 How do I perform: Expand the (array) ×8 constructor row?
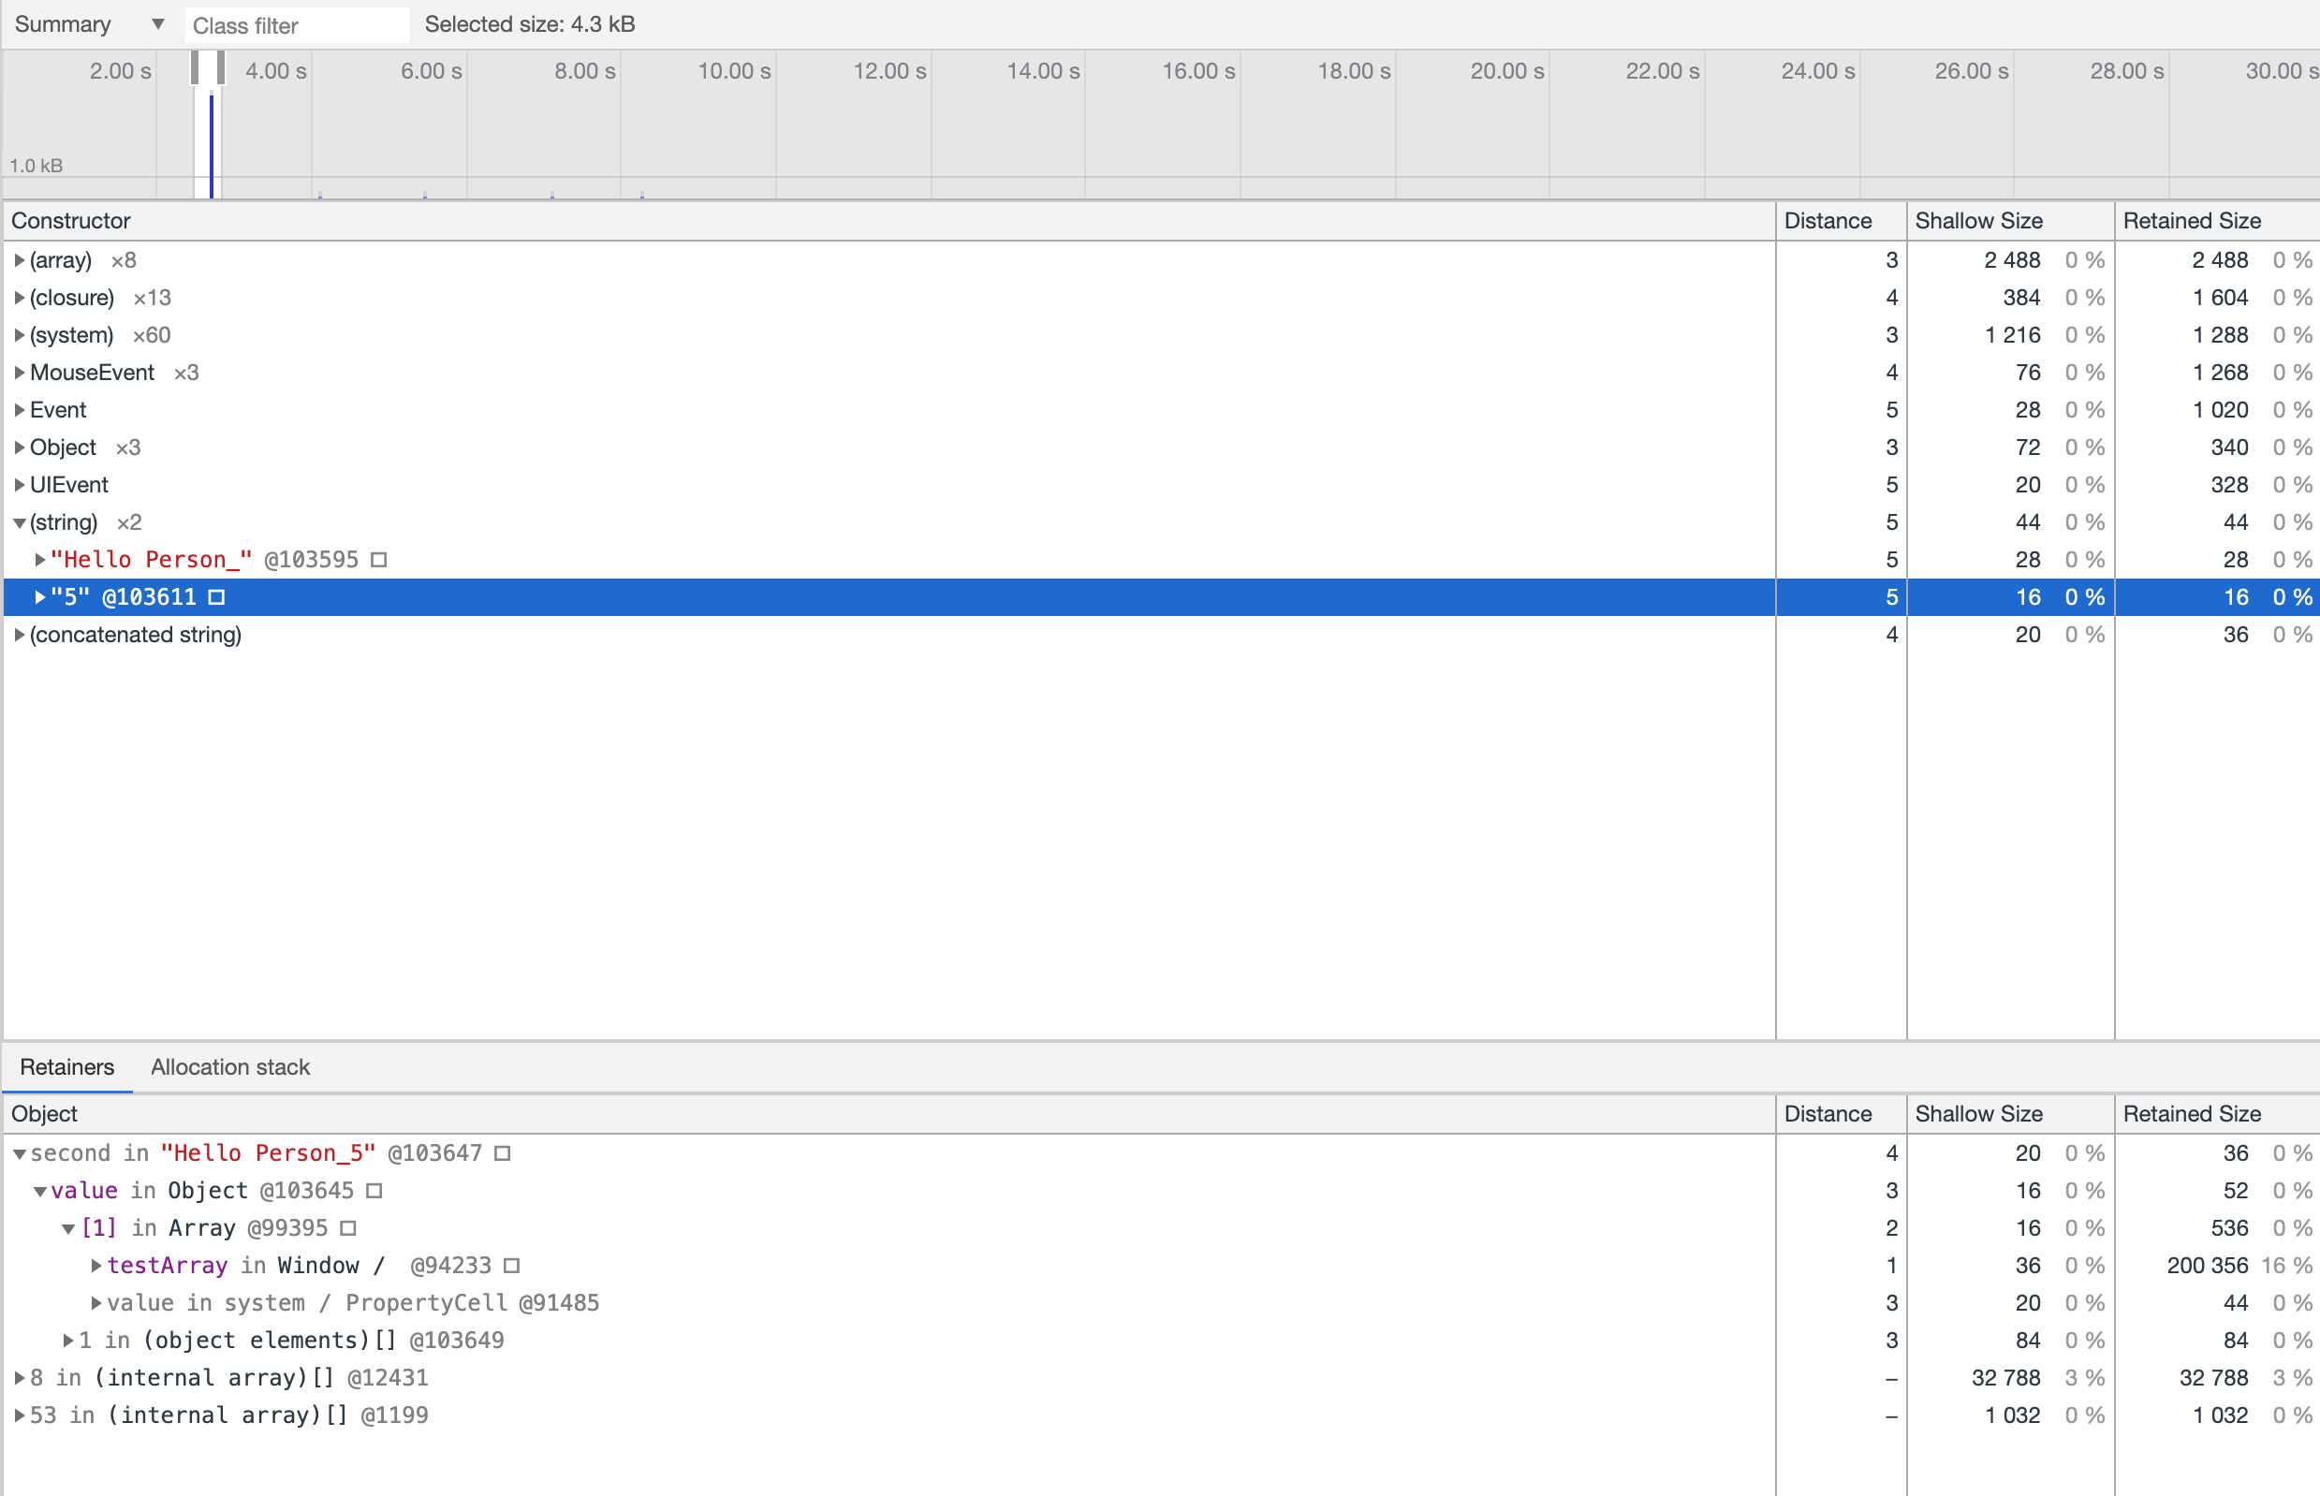[x=19, y=260]
